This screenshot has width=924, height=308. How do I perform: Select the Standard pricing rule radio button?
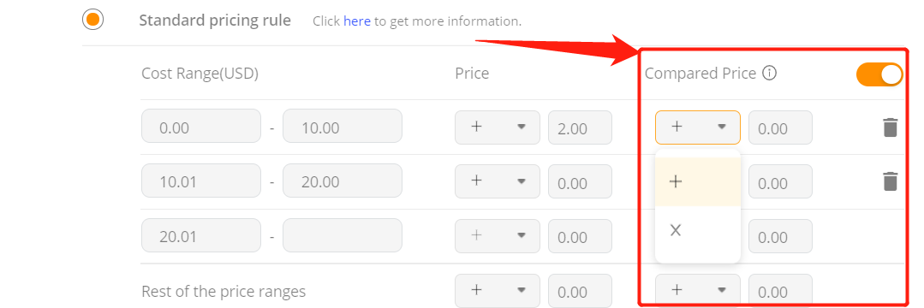[x=92, y=20]
